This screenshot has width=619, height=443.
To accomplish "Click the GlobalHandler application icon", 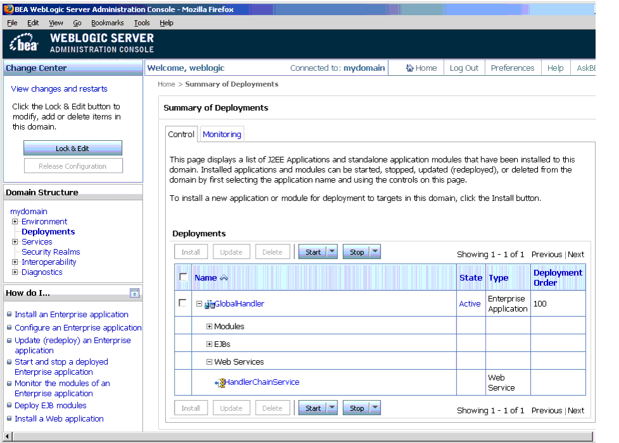I will pos(209,304).
